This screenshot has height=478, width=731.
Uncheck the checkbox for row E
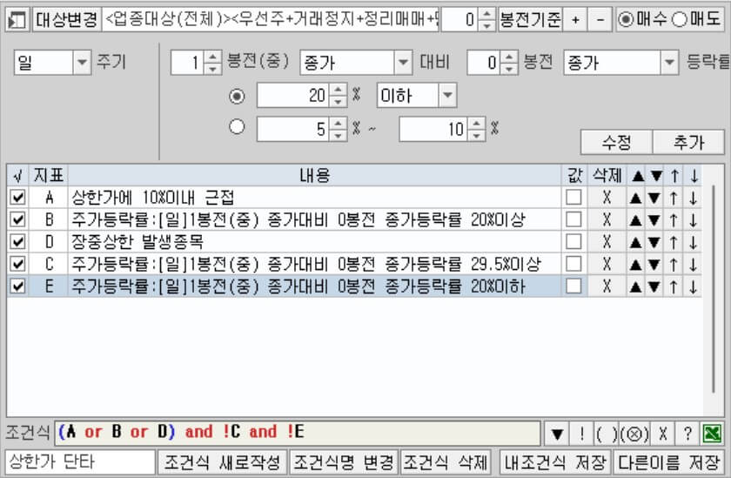pos(17,286)
